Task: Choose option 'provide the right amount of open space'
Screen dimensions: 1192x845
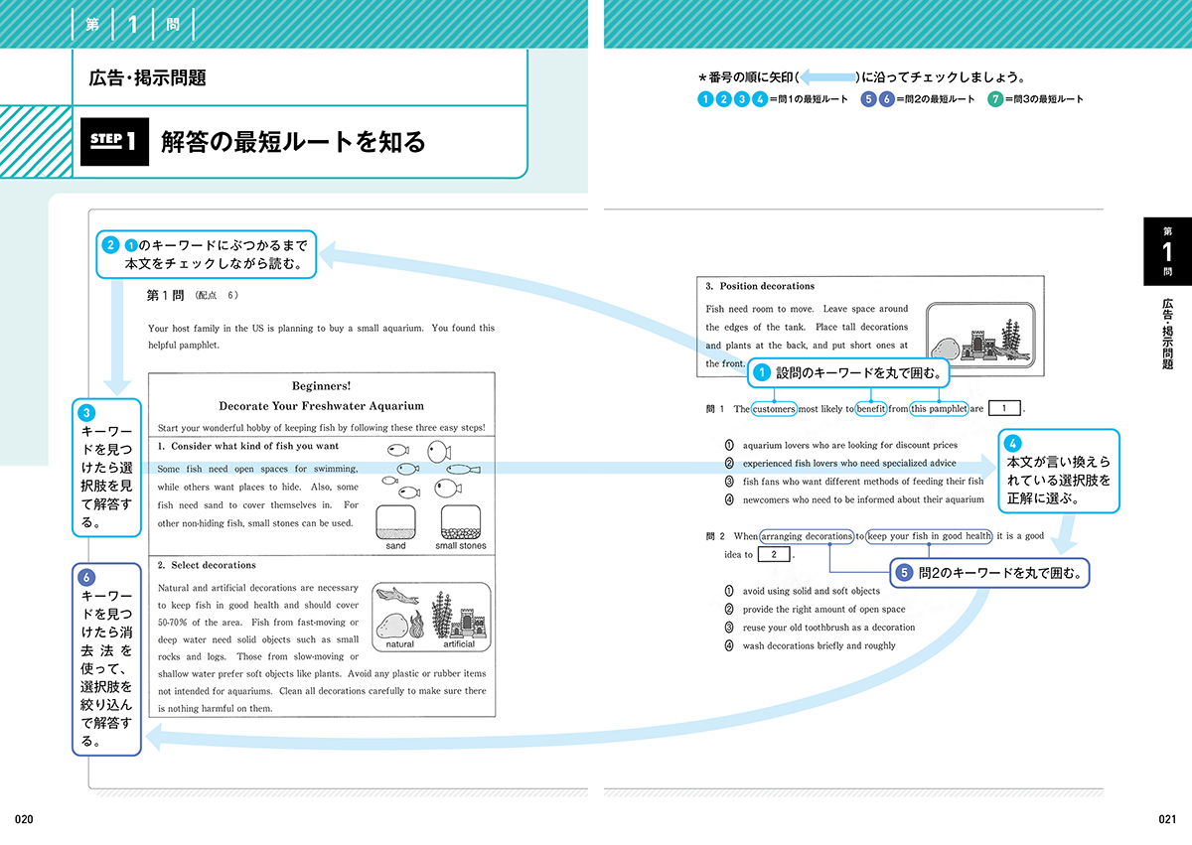Action: pos(815,610)
